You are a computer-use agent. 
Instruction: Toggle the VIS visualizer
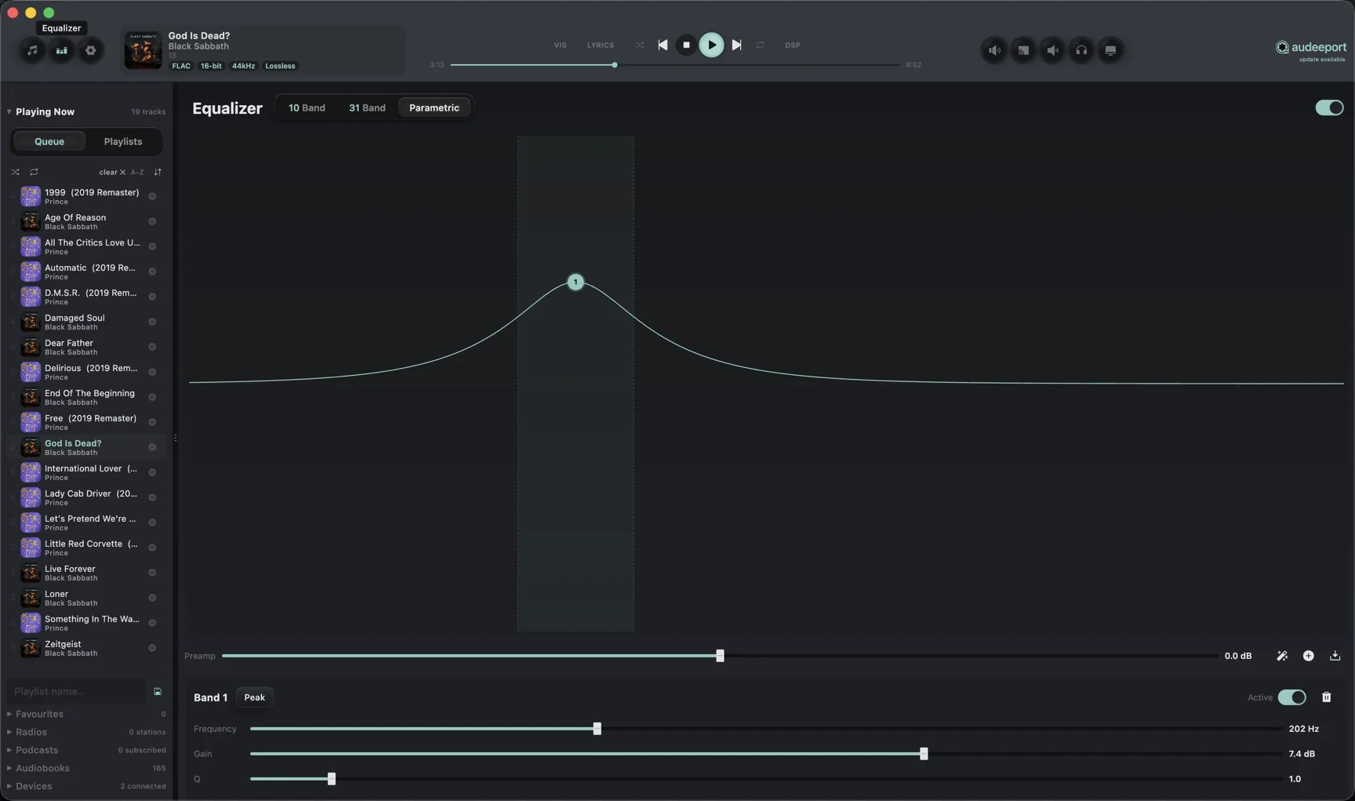[x=560, y=46]
